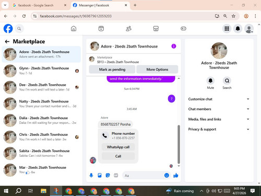This screenshot has width=261, height=196.
Task: Open Task View on taskbar
Action: tap(30, 191)
